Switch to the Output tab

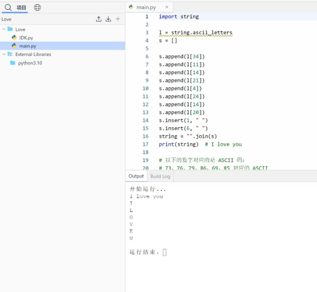pos(136,176)
